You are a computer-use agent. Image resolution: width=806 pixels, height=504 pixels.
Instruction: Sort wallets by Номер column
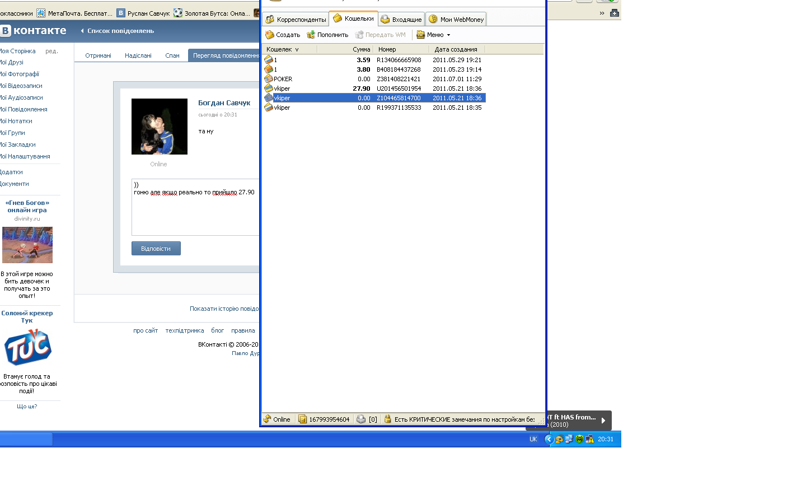pyautogui.click(x=401, y=49)
